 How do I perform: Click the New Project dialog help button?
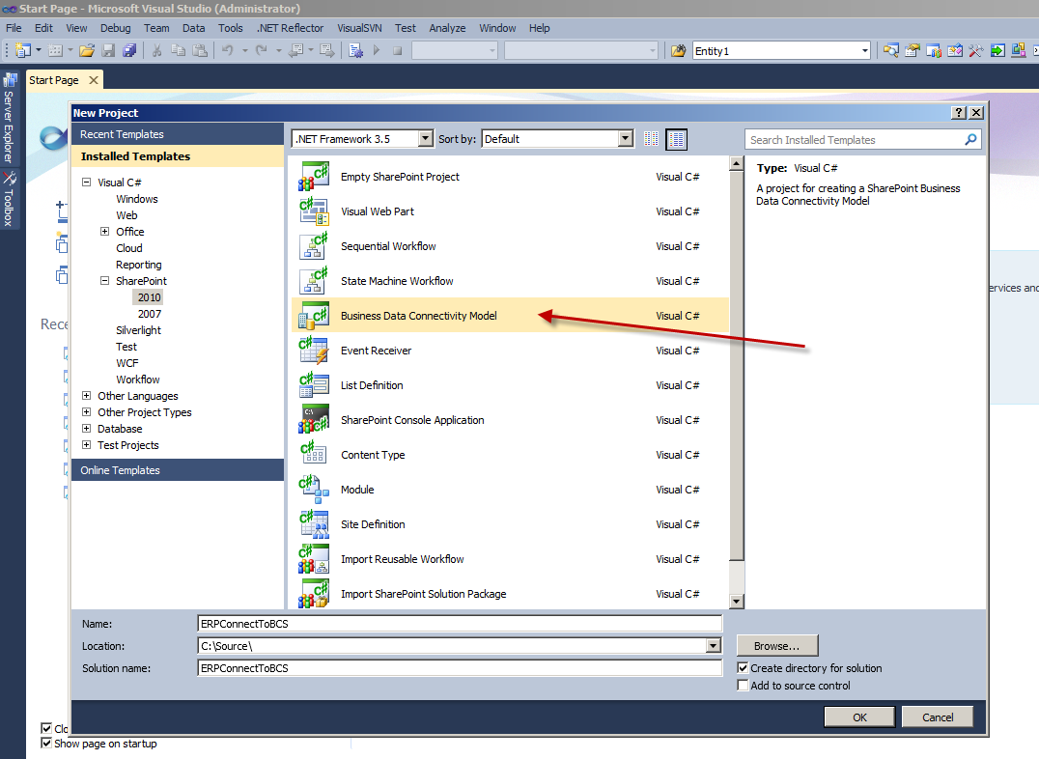pos(958,113)
